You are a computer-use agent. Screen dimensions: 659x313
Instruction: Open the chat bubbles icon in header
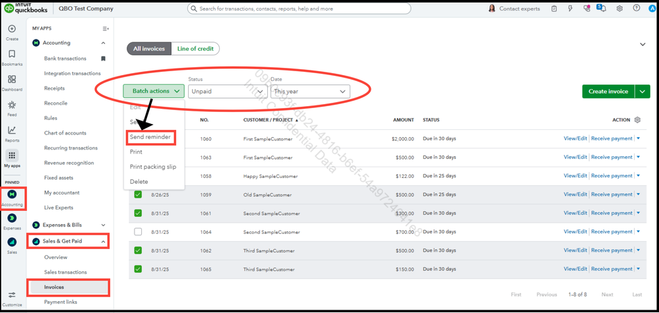click(586, 9)
